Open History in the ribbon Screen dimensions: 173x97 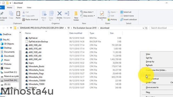pyautogui.click(x=112, y=19)
